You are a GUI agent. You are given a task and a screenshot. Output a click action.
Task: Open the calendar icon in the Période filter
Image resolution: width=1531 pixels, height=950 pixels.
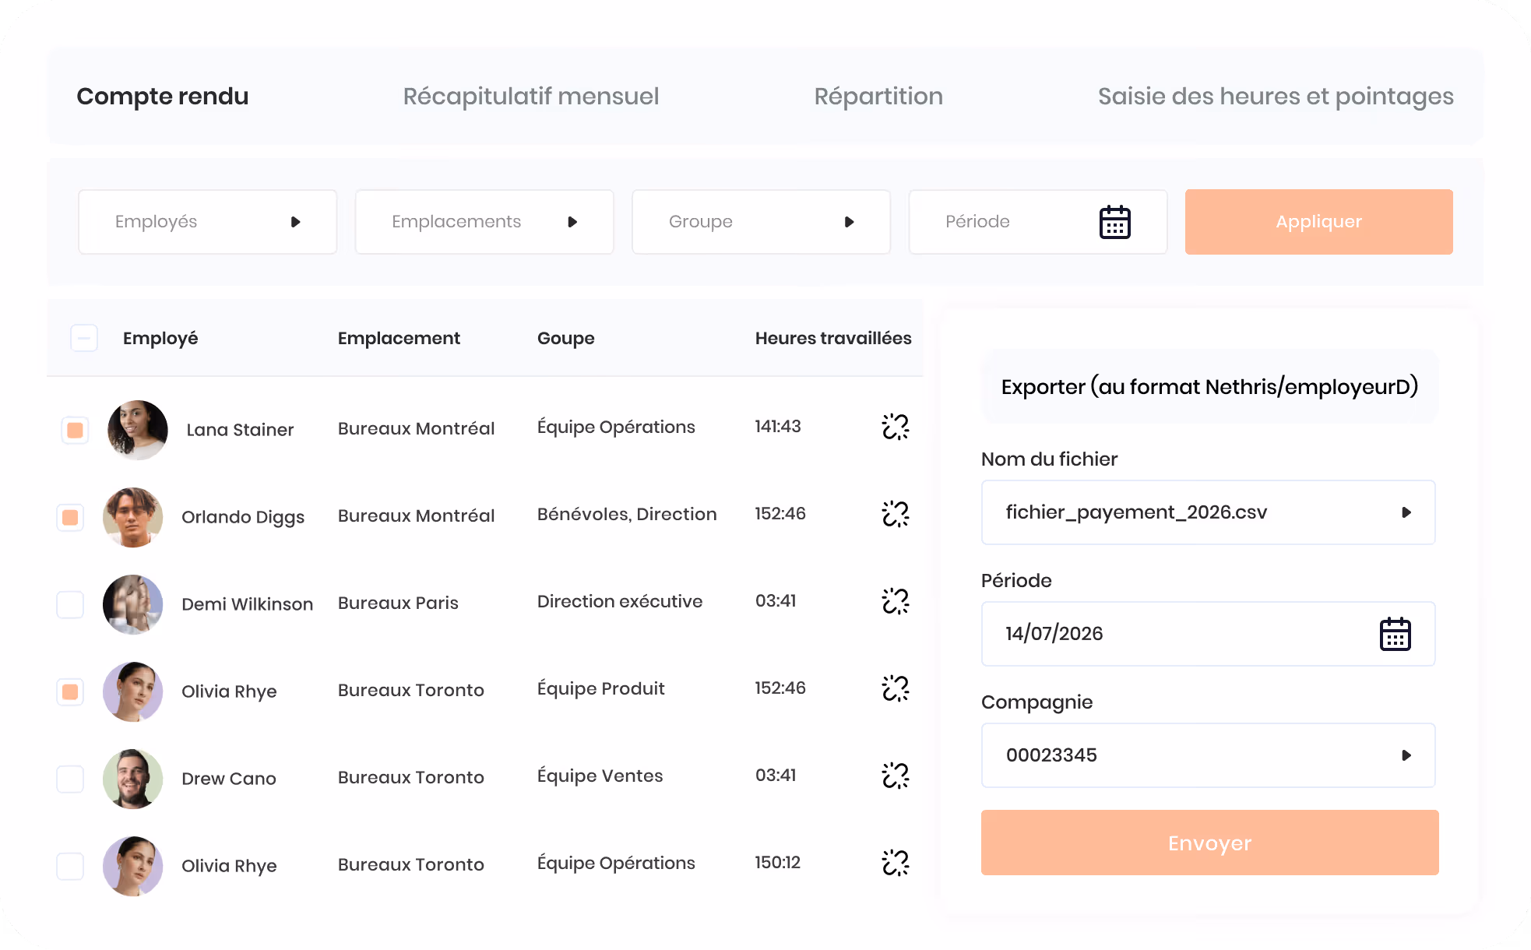point(1114,222)
